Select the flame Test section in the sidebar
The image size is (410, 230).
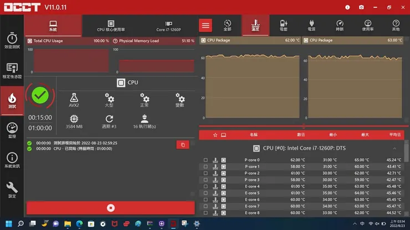(x=12, y=101)
